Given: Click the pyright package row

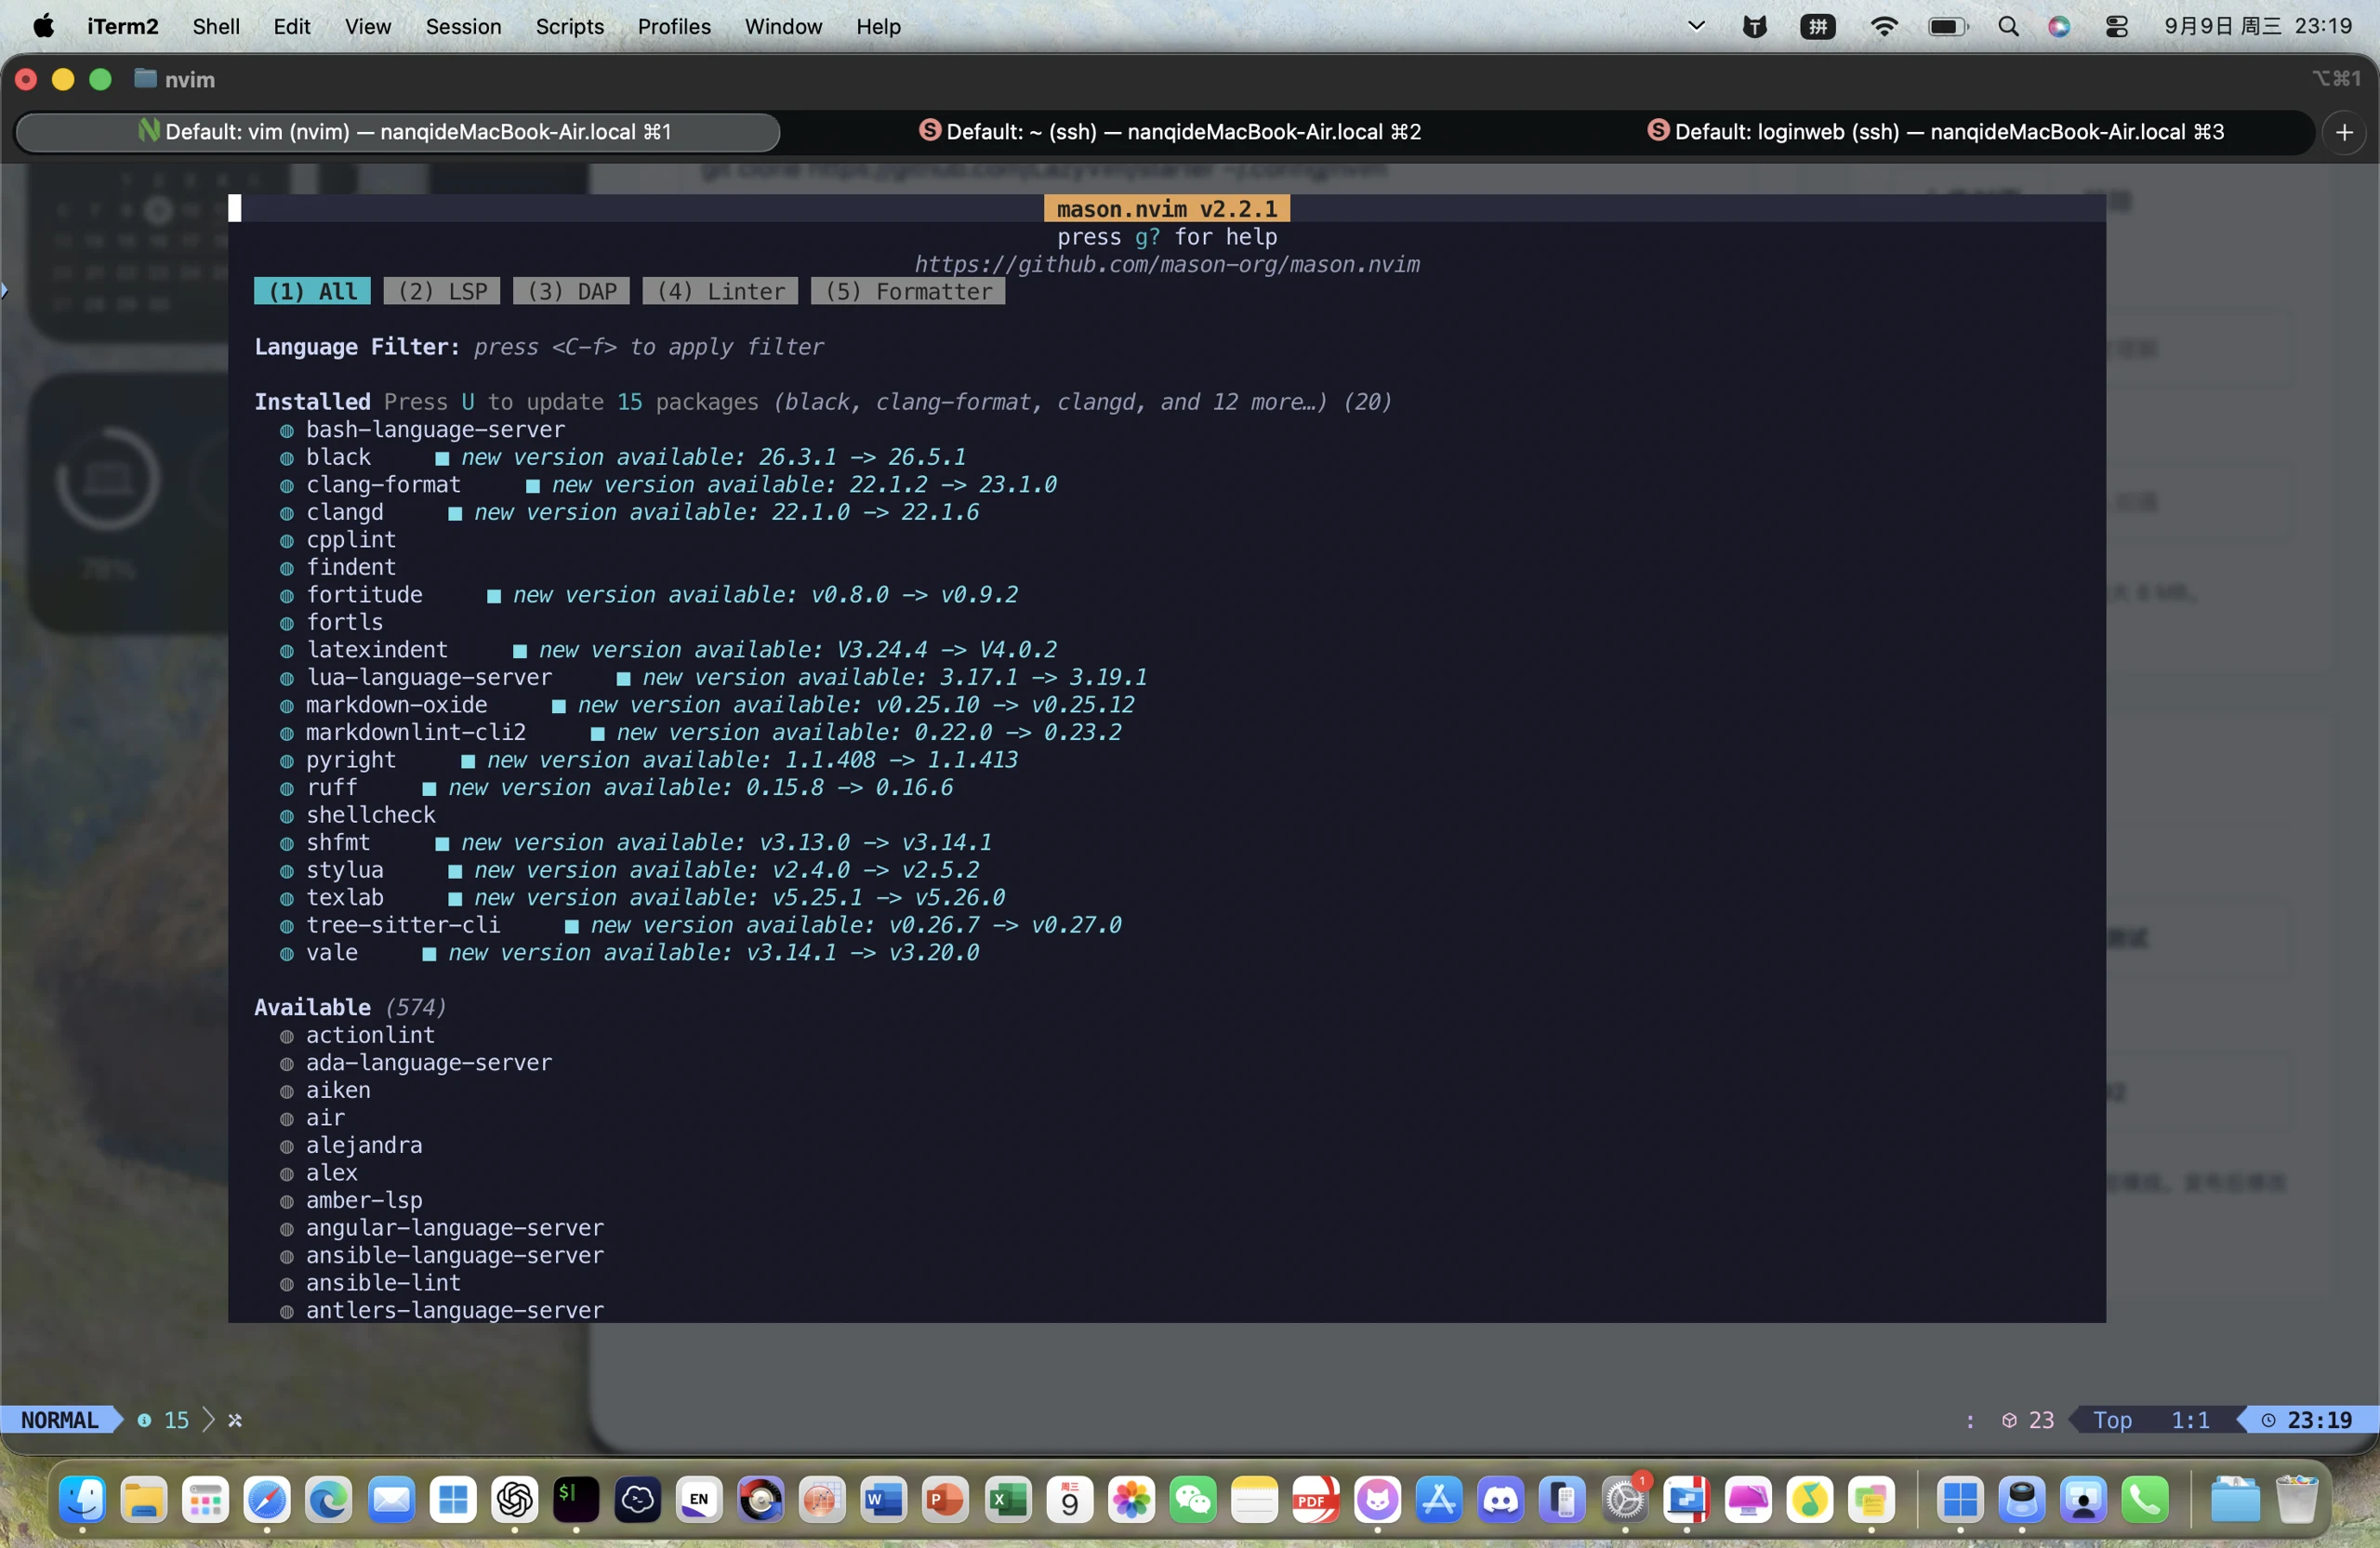Looking at the screenshot, I should click(648, 760).
